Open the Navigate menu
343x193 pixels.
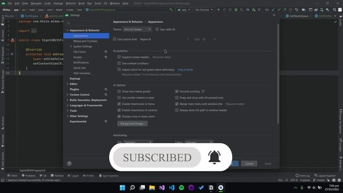[36, 3]
